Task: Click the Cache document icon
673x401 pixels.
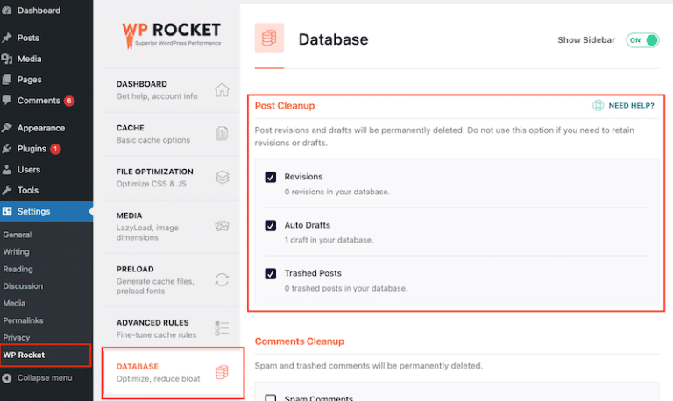Action: point(222,134)
